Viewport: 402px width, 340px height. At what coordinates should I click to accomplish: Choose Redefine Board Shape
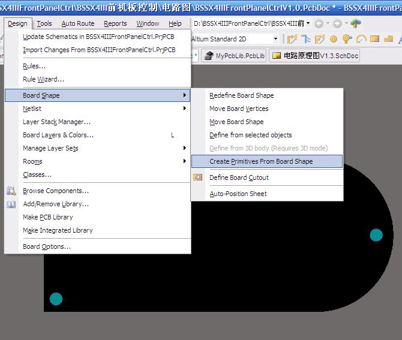[267, 95]
